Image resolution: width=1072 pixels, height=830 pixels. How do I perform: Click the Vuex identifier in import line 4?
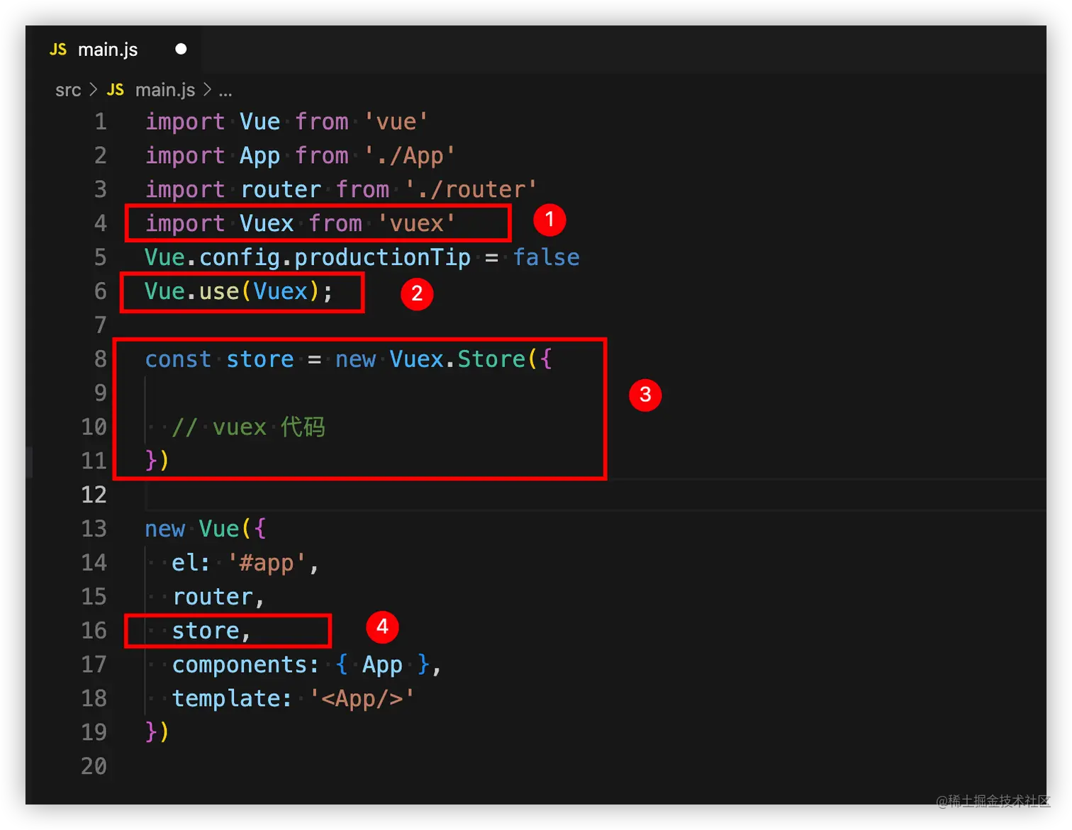pos(267,224)
